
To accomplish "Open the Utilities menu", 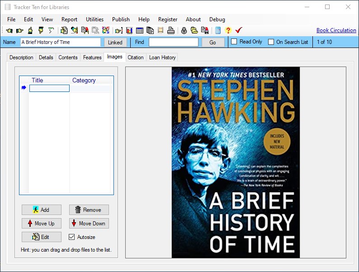I will pyautogui.click(x=94, y=19).
